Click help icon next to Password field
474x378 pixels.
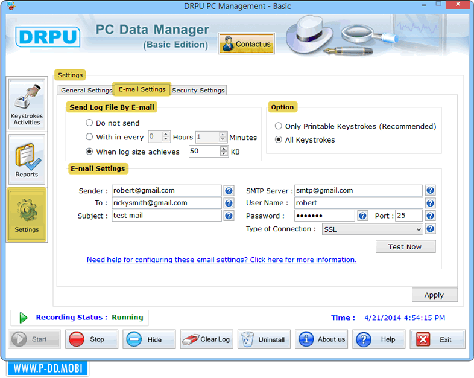pos(362,216)
